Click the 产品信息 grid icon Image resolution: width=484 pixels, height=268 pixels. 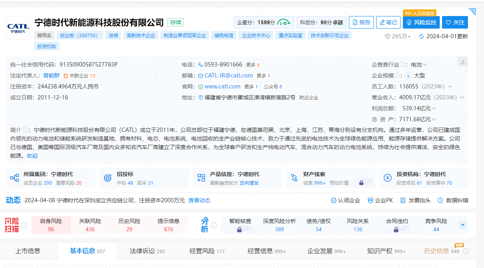201,178
